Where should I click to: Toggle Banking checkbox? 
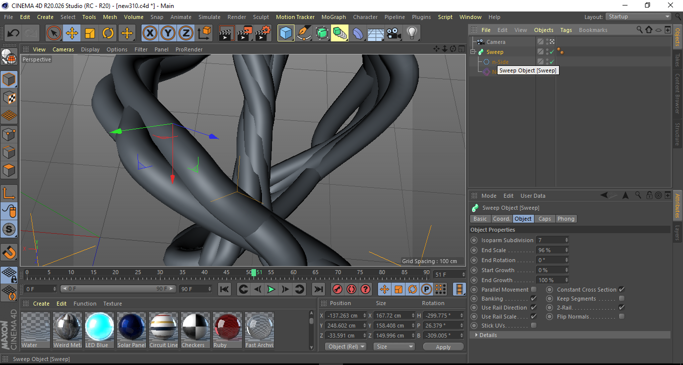click(533, 299)
